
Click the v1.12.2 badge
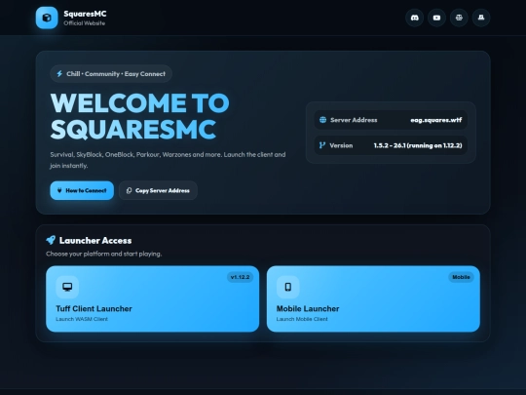[241, 277]
